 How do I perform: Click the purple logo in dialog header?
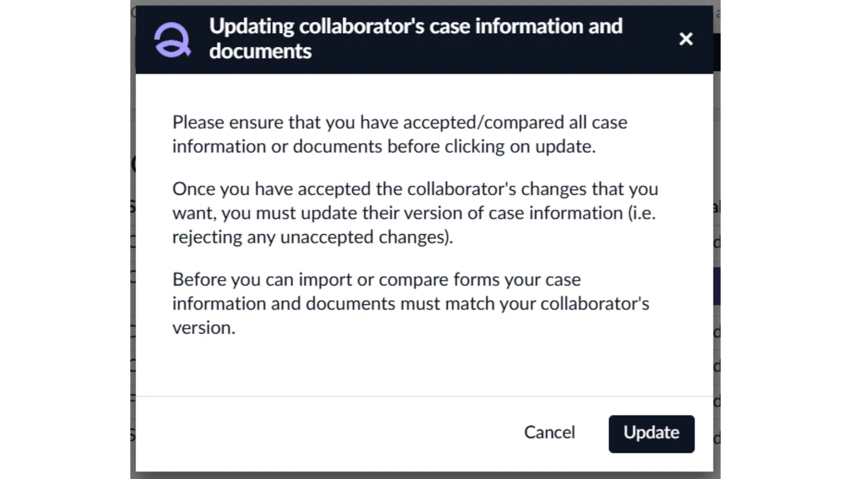[x=172, y=40]
